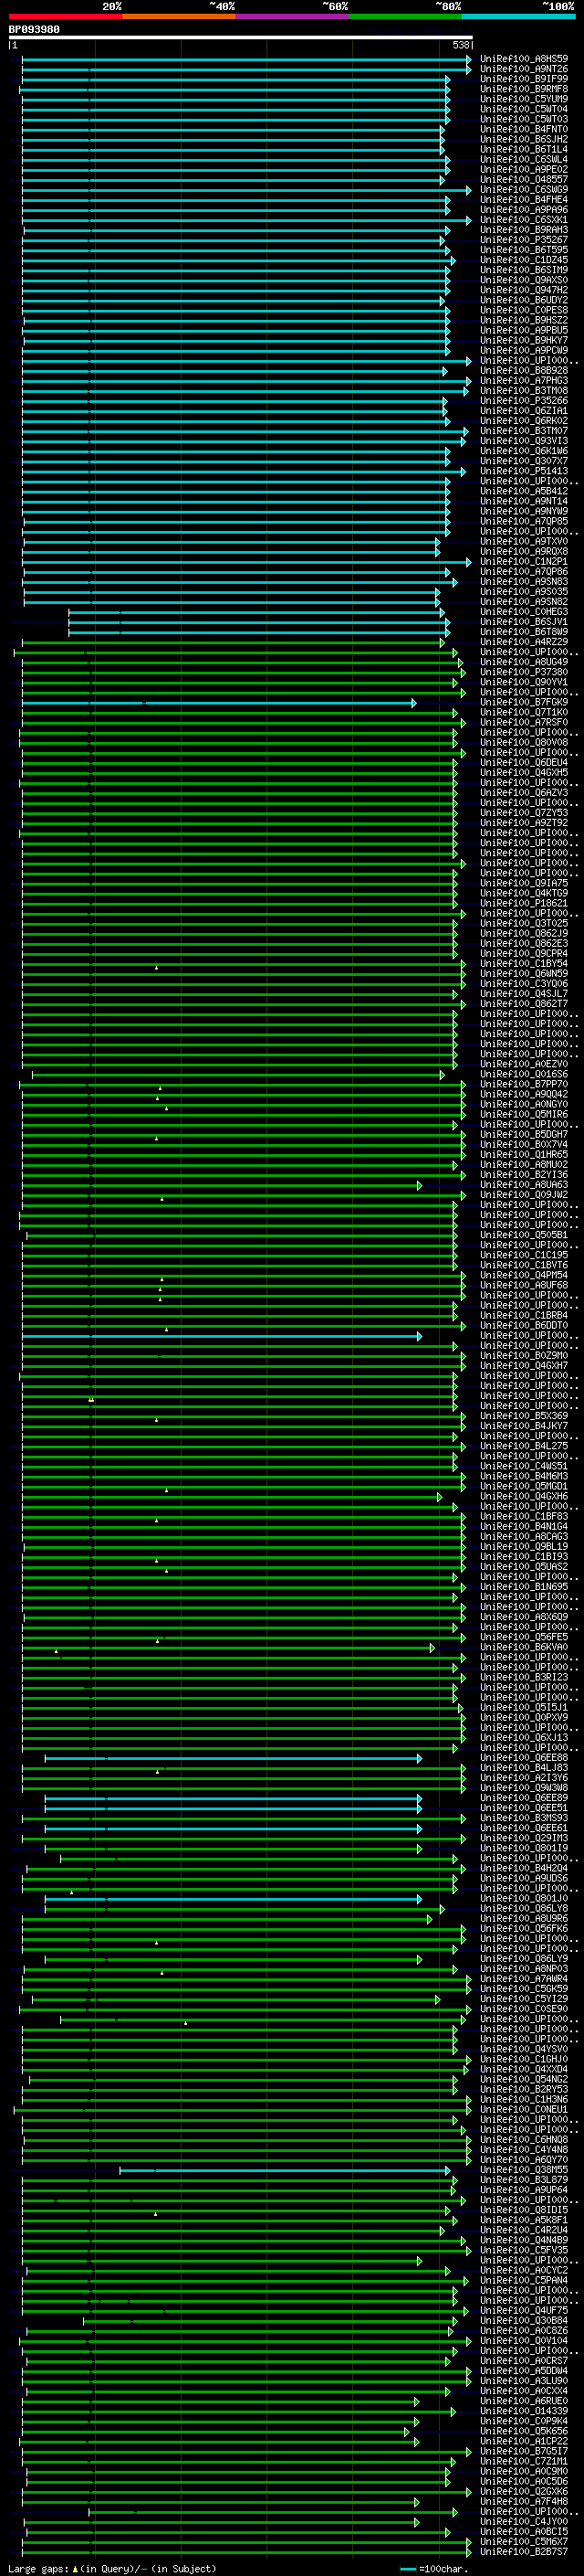This screenshot has height=2576, width=584.
Task: Open hit UniRef100_B6SJV1
Action: 524,622
